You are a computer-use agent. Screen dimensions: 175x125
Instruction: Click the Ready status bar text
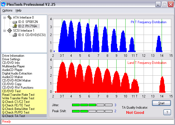[x=7, y=121]
